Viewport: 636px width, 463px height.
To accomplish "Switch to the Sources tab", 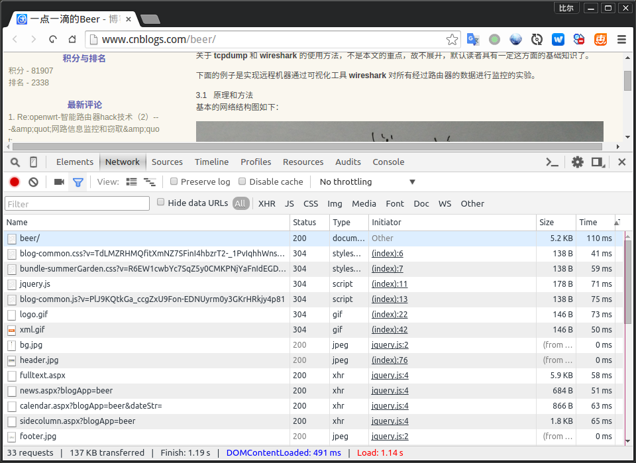I will [167, 162].
